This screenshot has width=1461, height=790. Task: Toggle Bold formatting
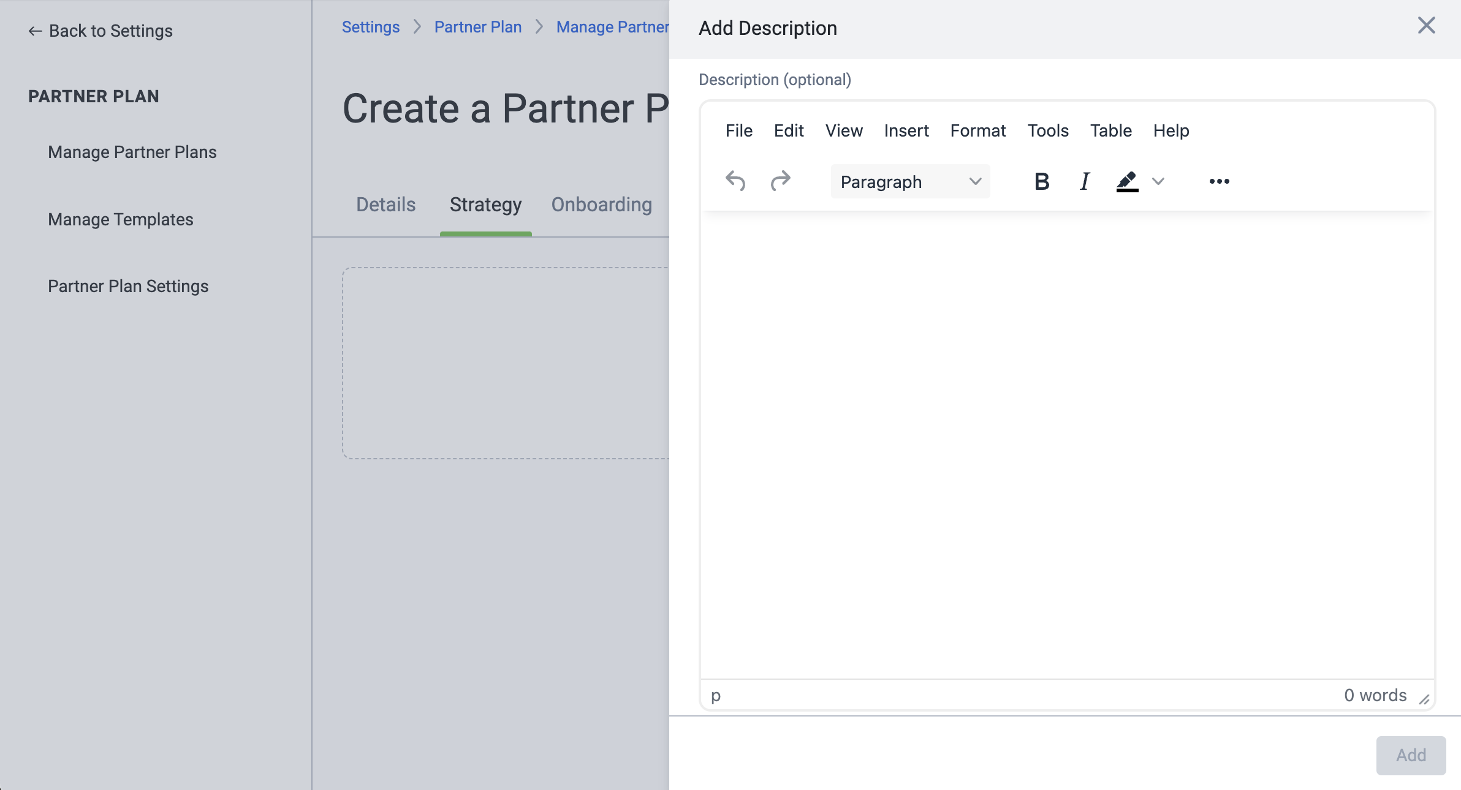click(1042, 181)
